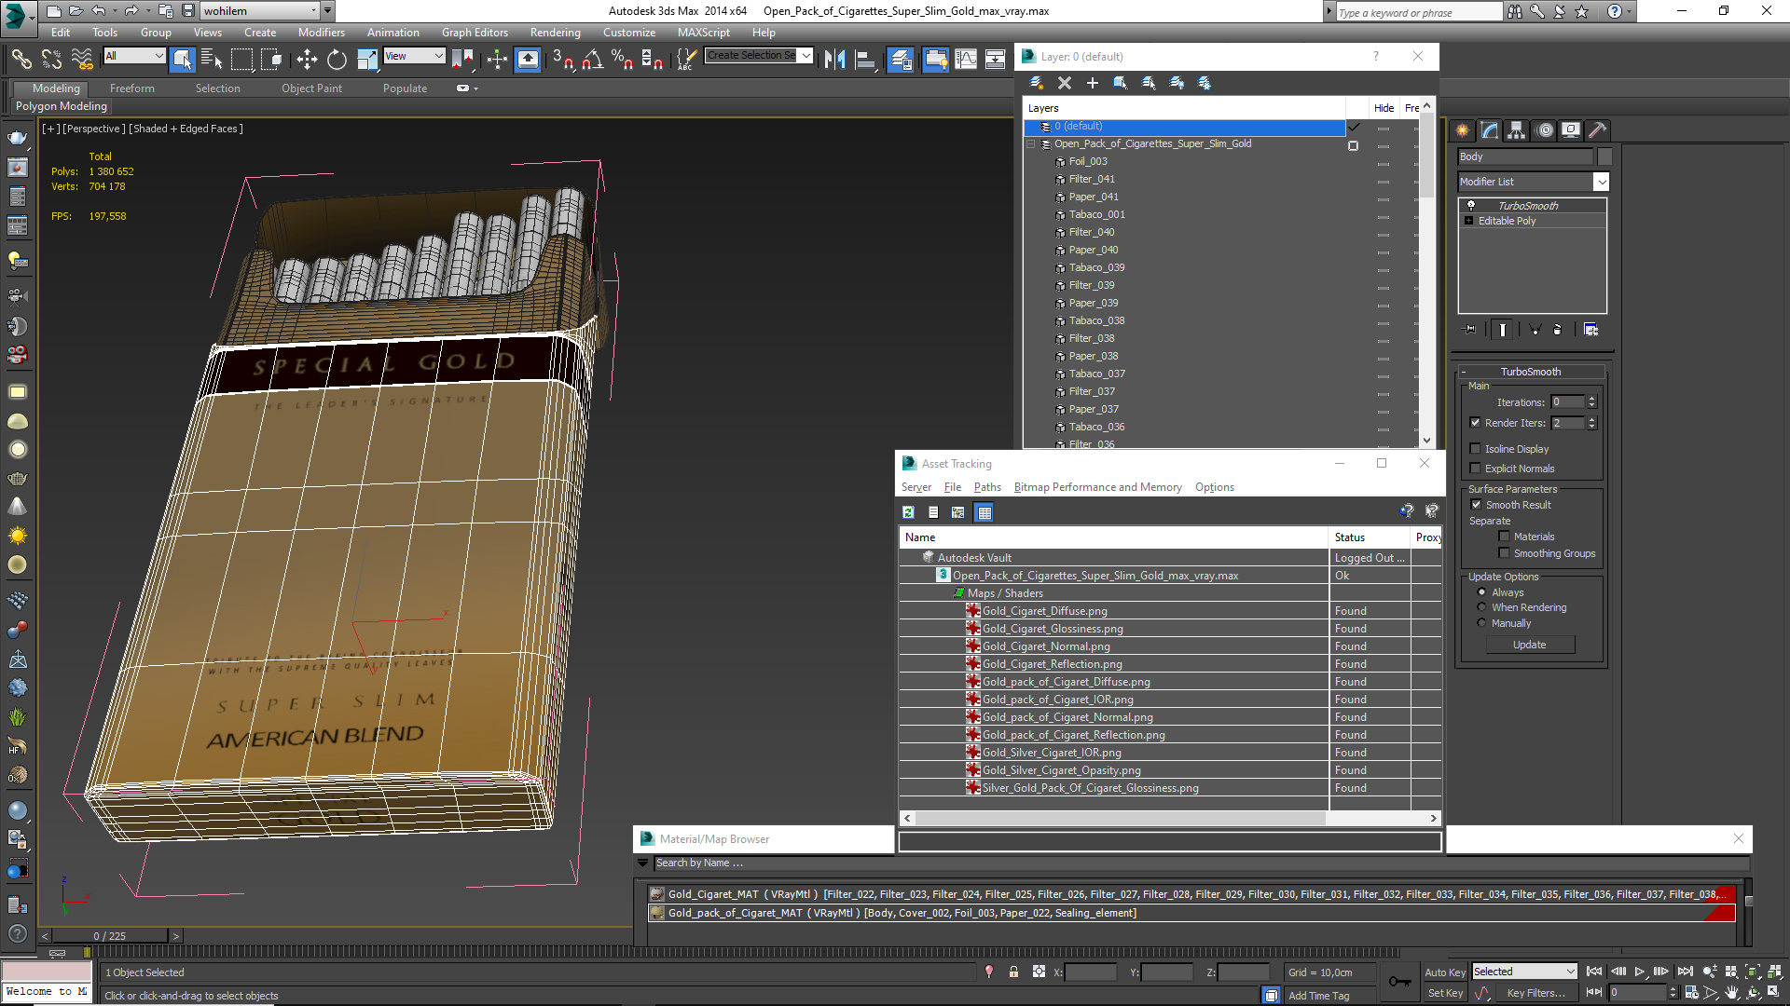The width and height of the screenshot is (1790, 1006).
Task: Click the object color swatch beside Body
Action: [1604, 156]
